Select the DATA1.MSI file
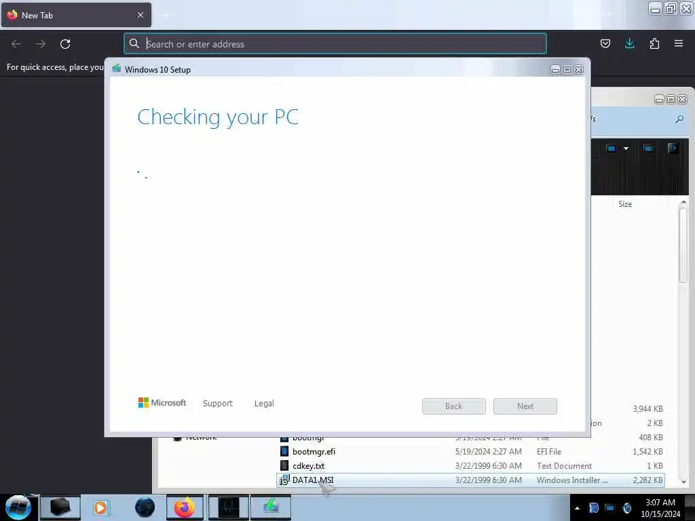 [471, 480]
